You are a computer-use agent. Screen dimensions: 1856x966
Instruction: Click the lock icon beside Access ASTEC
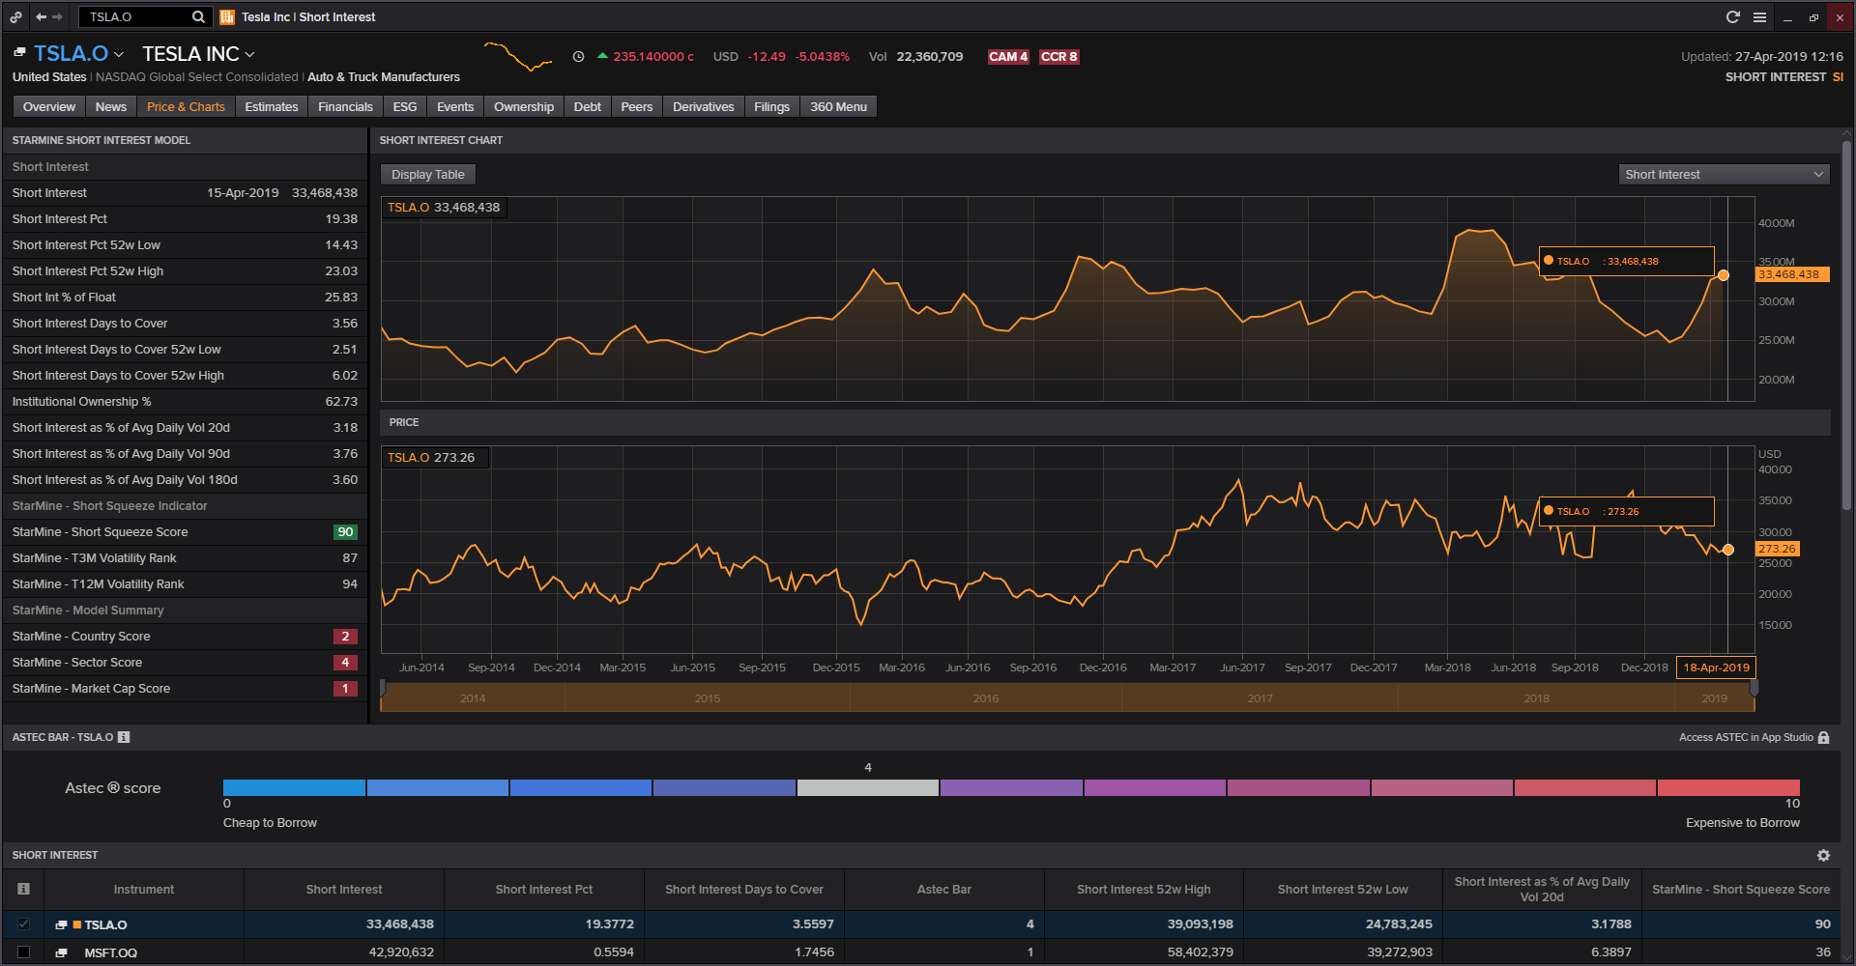[1824, 737]
